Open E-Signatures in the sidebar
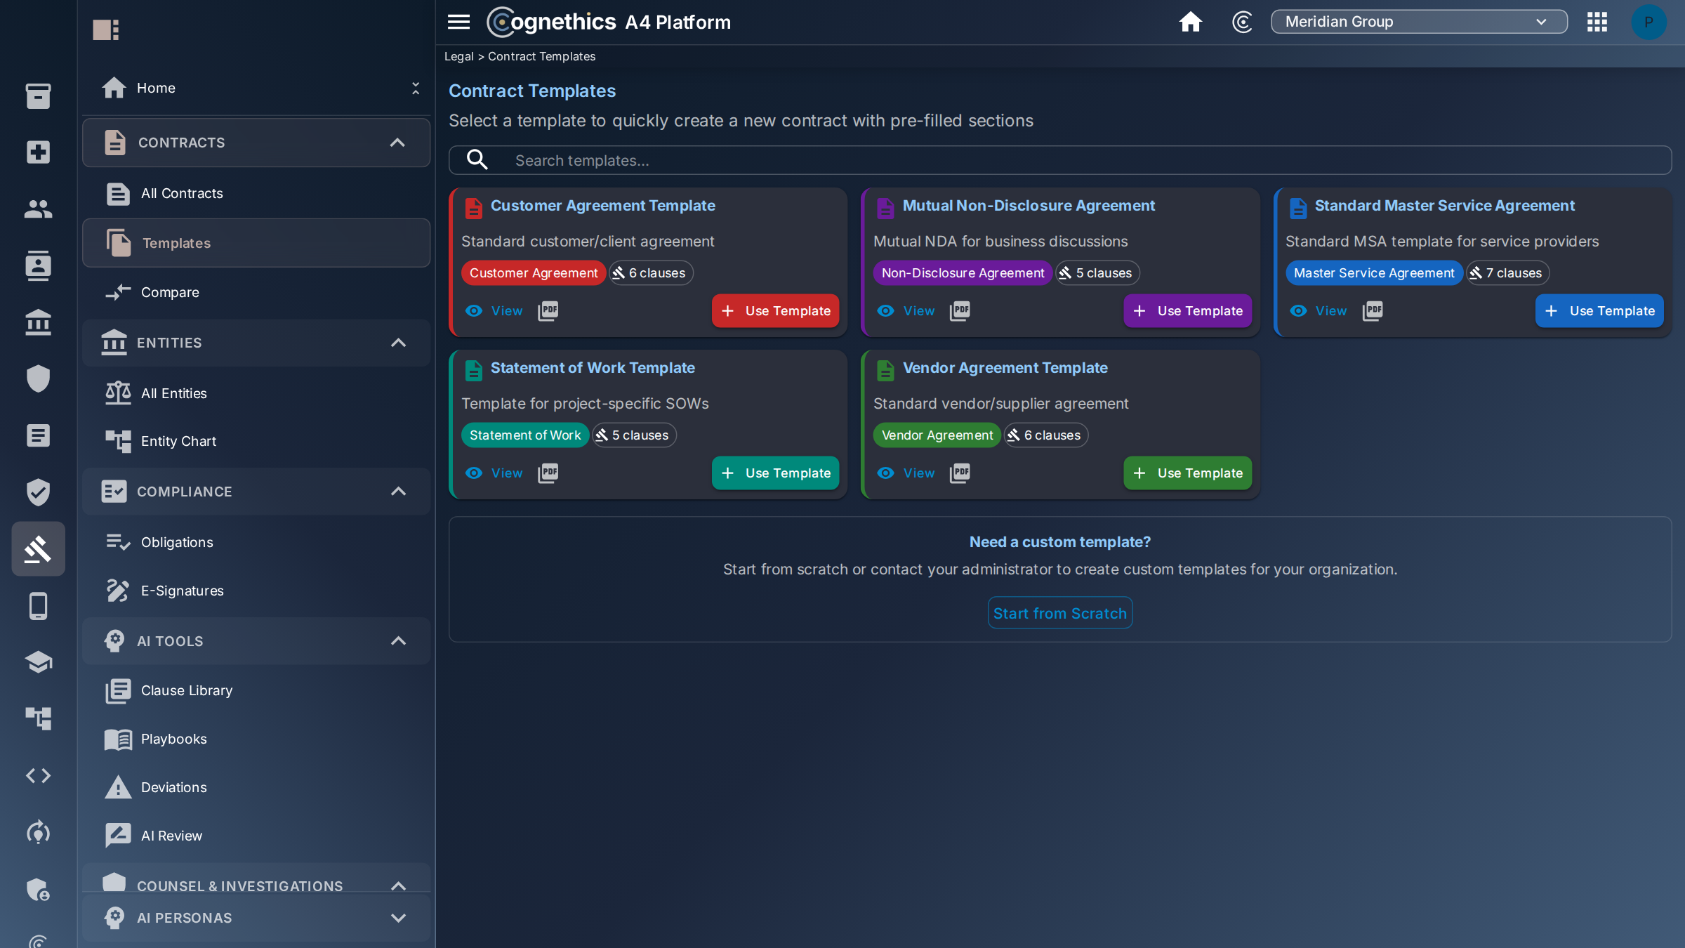Image resolution: width=1685 pixels, height=948 pixels. click(x=256, y=591)
